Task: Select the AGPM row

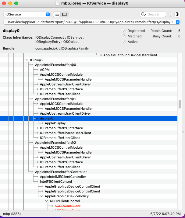Action: click(89, 70)
